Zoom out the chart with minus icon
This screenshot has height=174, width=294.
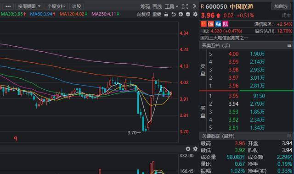coord(188,14)
